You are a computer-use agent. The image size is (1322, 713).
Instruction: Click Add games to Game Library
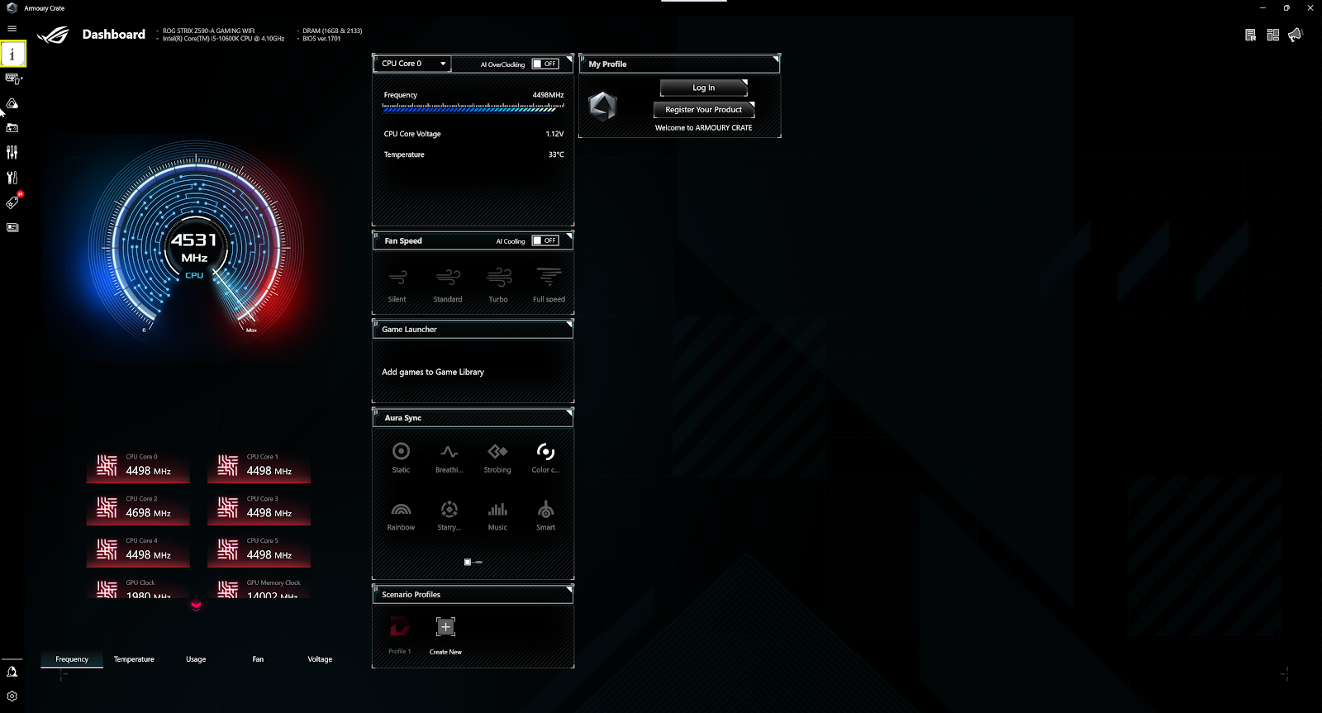(x=433, y=373)
